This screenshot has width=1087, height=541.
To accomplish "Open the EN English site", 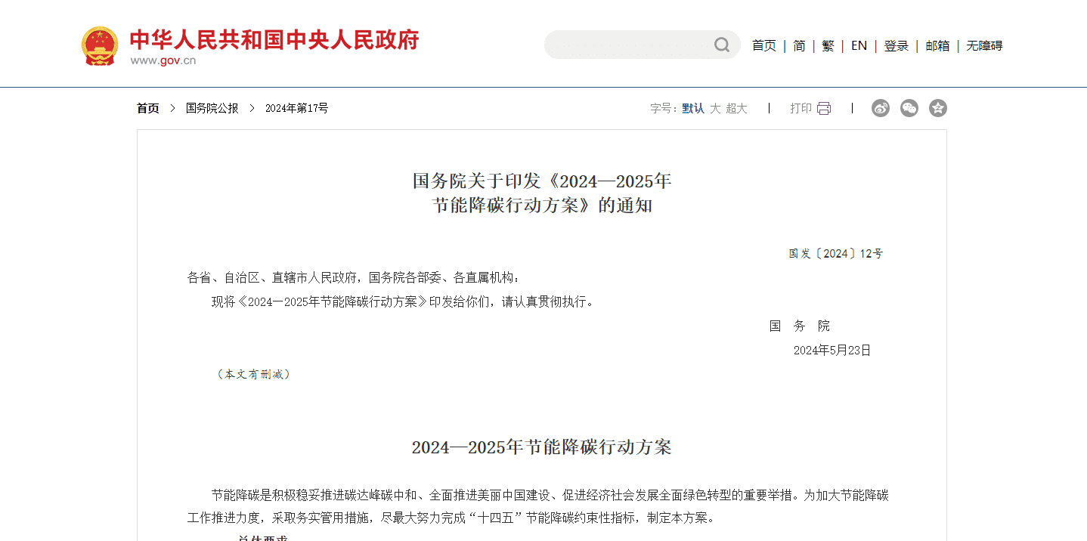I will (859, 46).
